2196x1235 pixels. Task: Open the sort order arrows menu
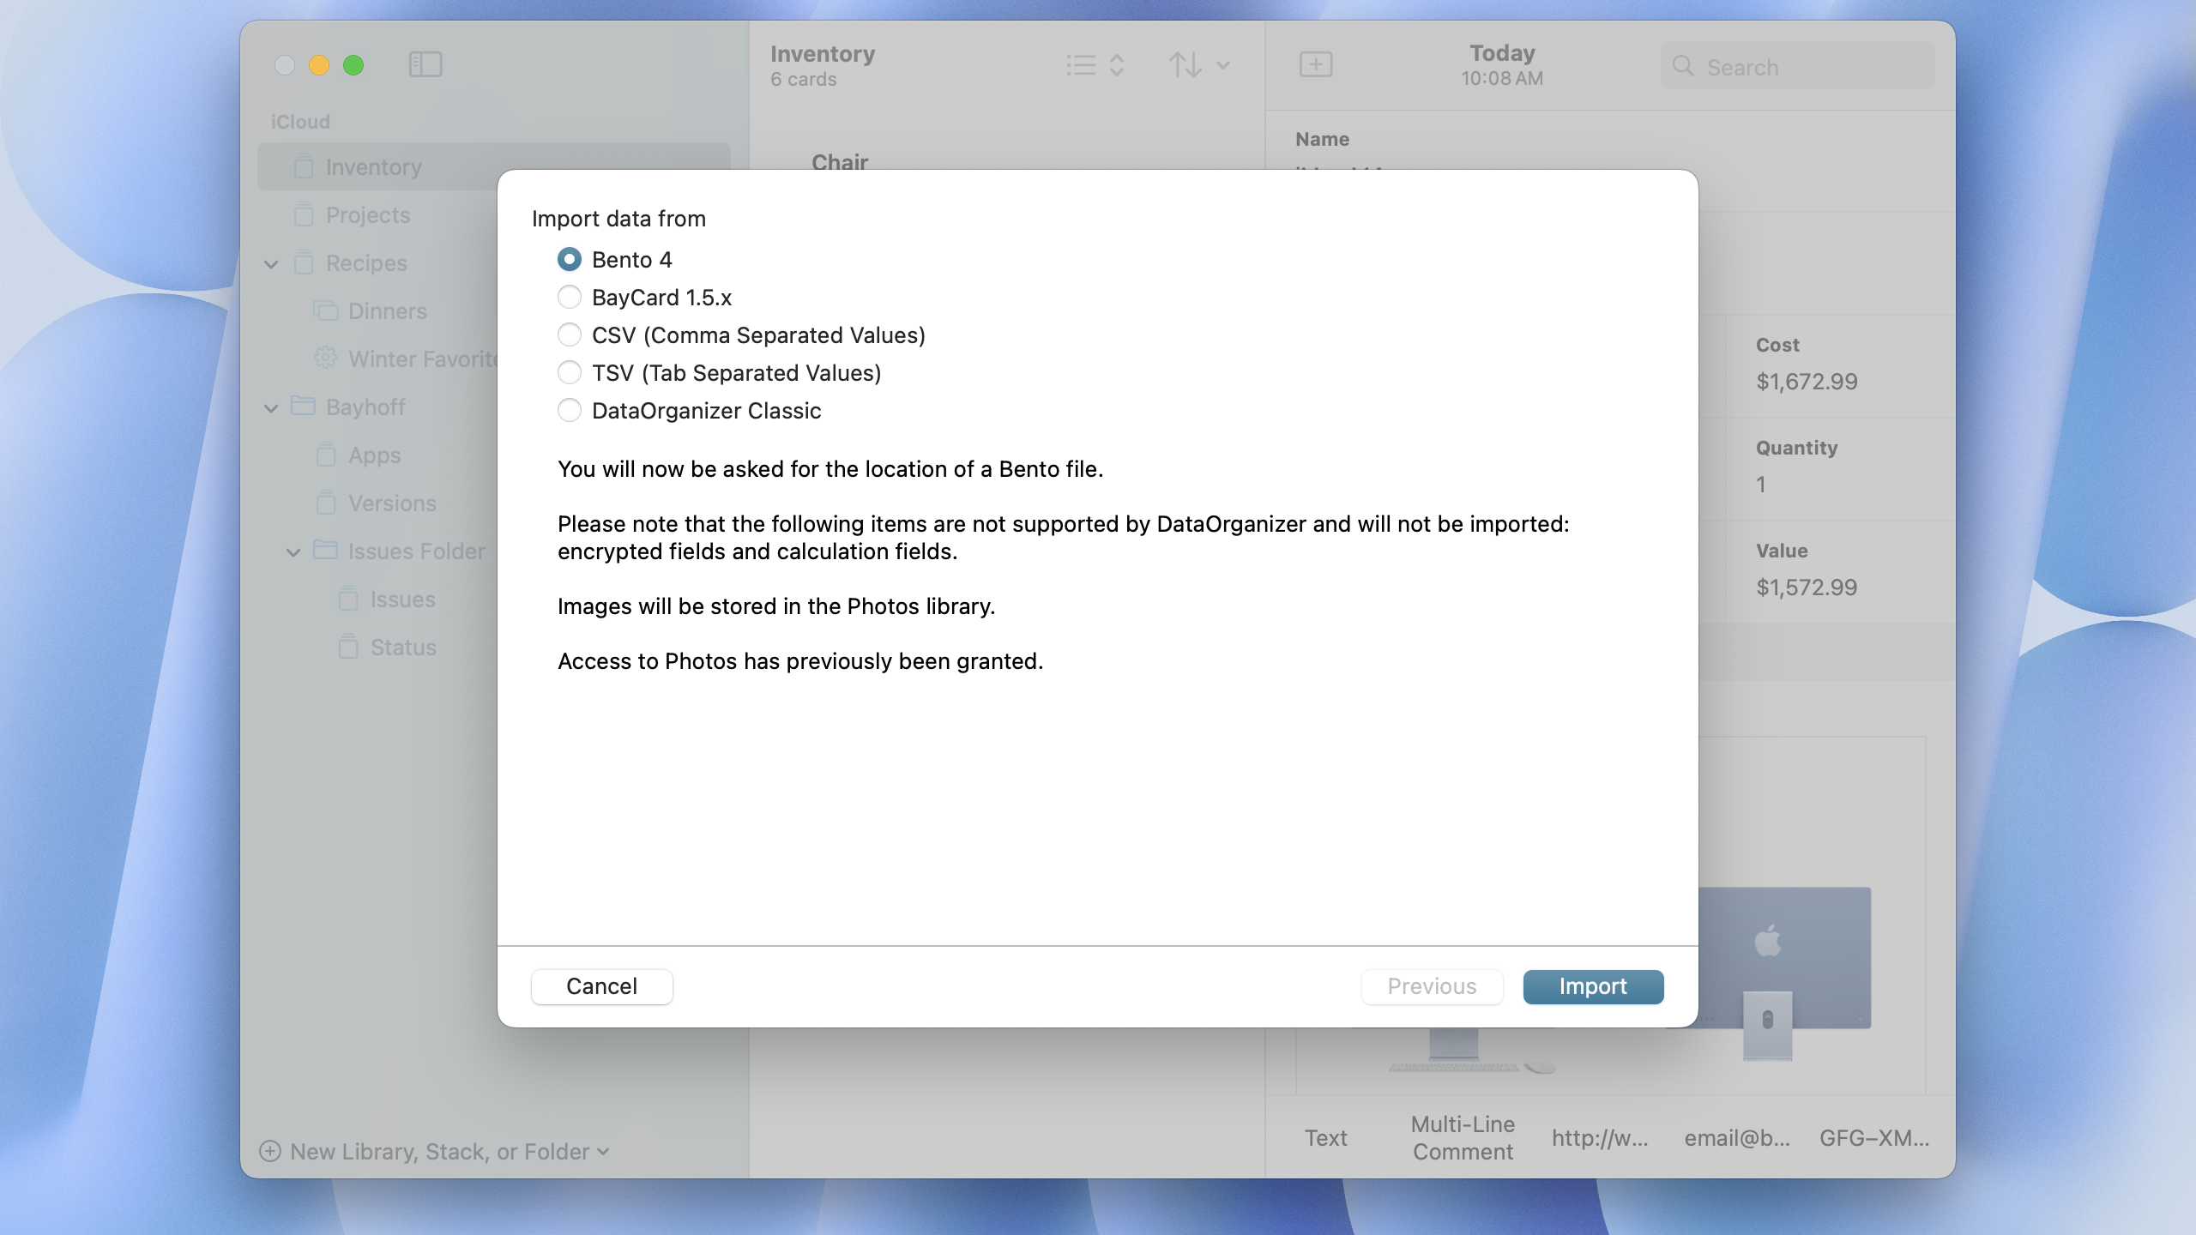tap(1199, 65)
